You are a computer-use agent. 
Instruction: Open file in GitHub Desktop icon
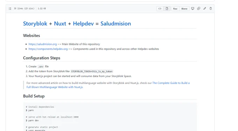coord(192,8)
